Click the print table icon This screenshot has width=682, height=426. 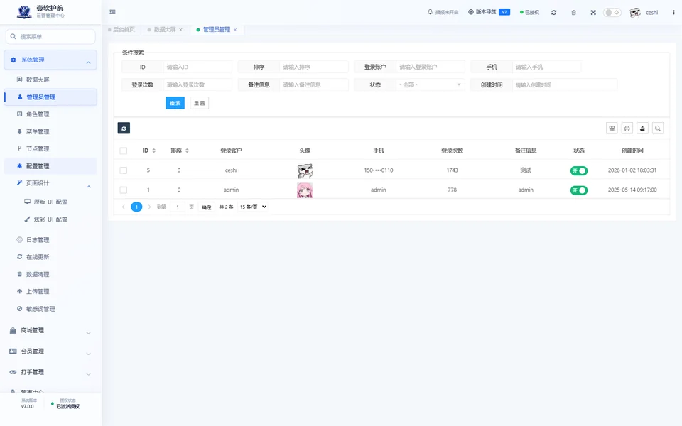(x=627, y=129)
